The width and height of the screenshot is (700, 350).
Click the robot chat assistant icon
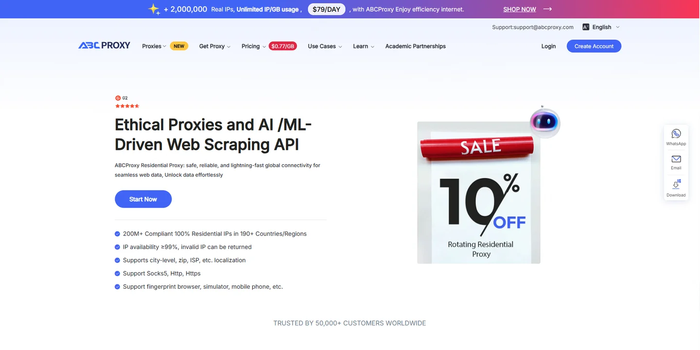click(x=544, y=122)
